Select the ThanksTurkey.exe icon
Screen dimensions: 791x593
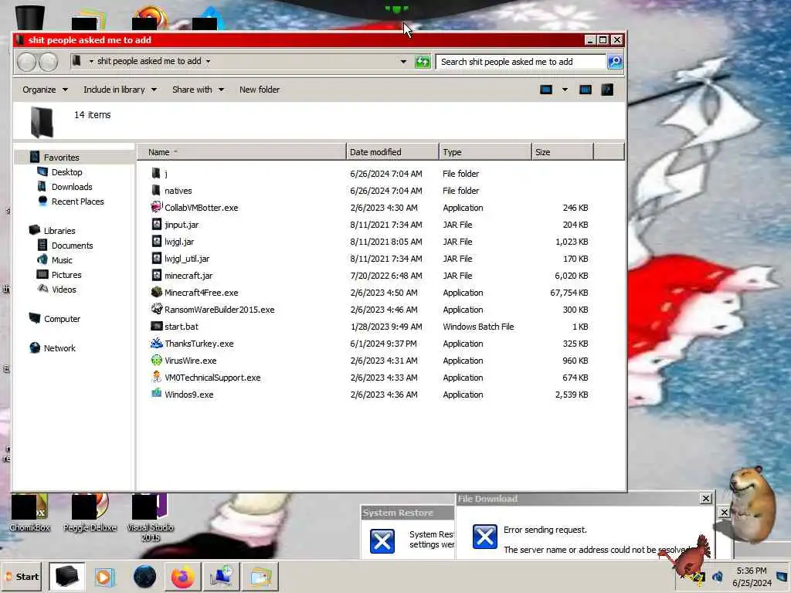156,343
